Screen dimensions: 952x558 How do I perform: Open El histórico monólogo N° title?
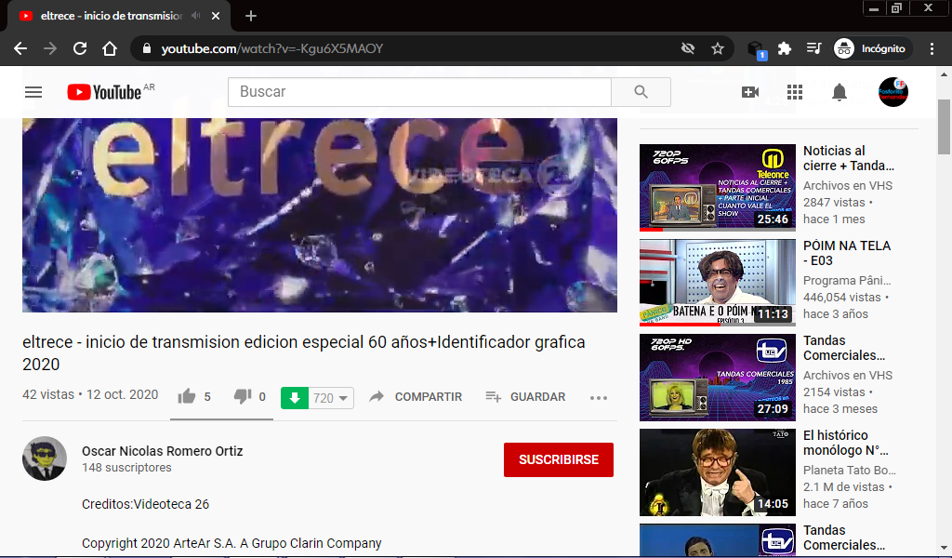pyautogui.click(x=846, y=443)
